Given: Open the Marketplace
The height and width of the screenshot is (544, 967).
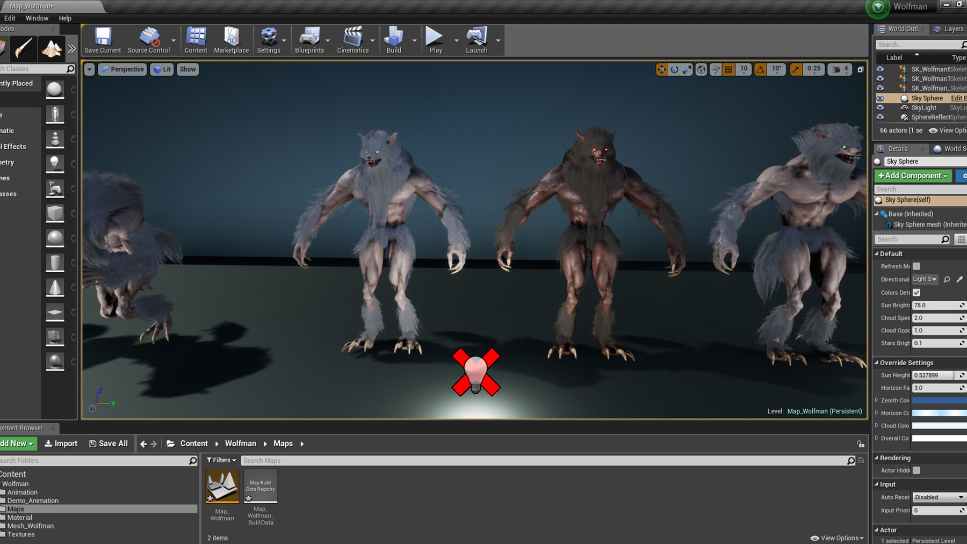Looking at the screenshot, I should click(x=232, y=40).
